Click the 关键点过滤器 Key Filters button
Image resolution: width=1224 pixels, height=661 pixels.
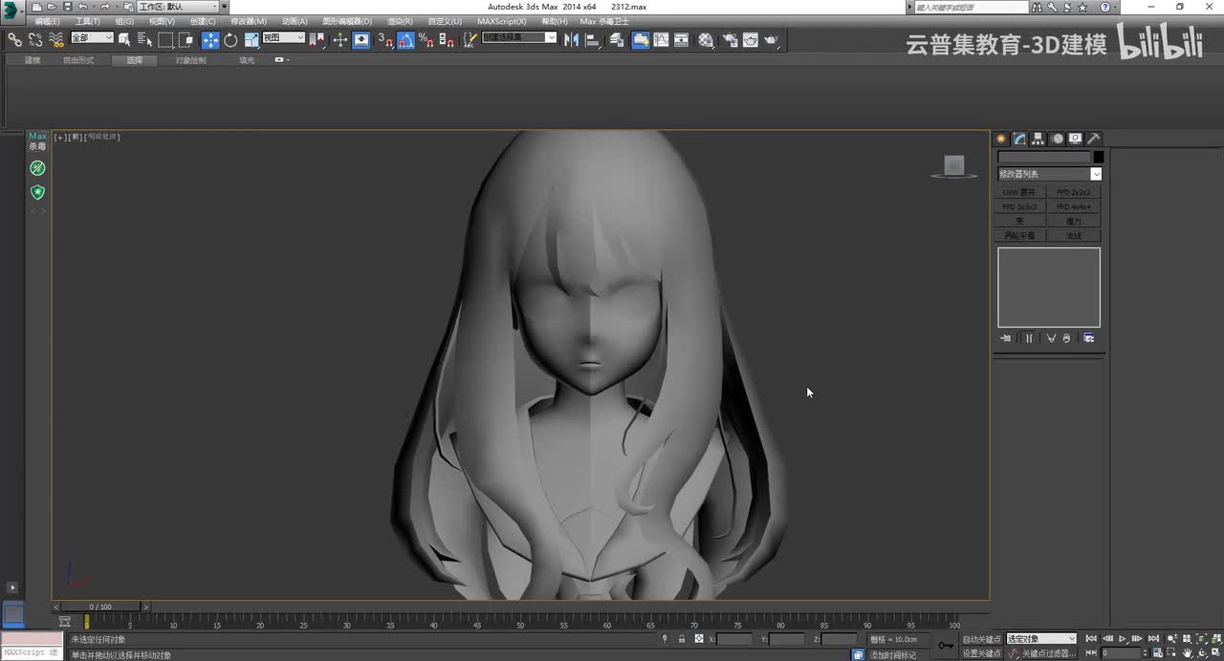point(1047,653)
